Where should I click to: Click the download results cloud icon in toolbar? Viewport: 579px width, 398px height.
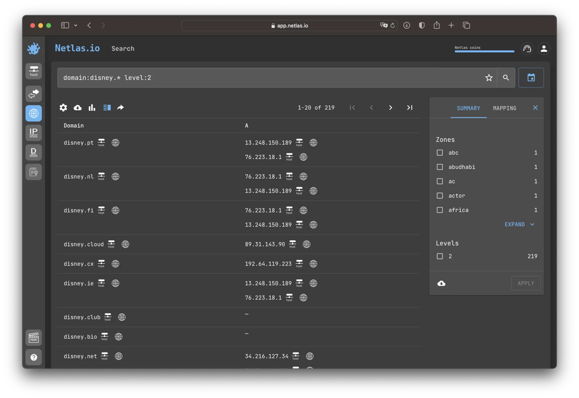[78, 108]
